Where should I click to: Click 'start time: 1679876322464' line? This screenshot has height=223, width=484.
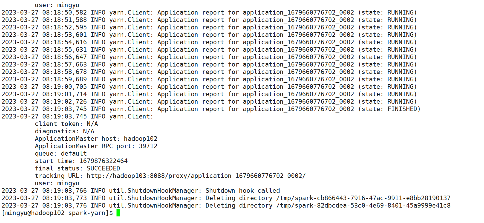pyautogui.click(x=81, y=161)
